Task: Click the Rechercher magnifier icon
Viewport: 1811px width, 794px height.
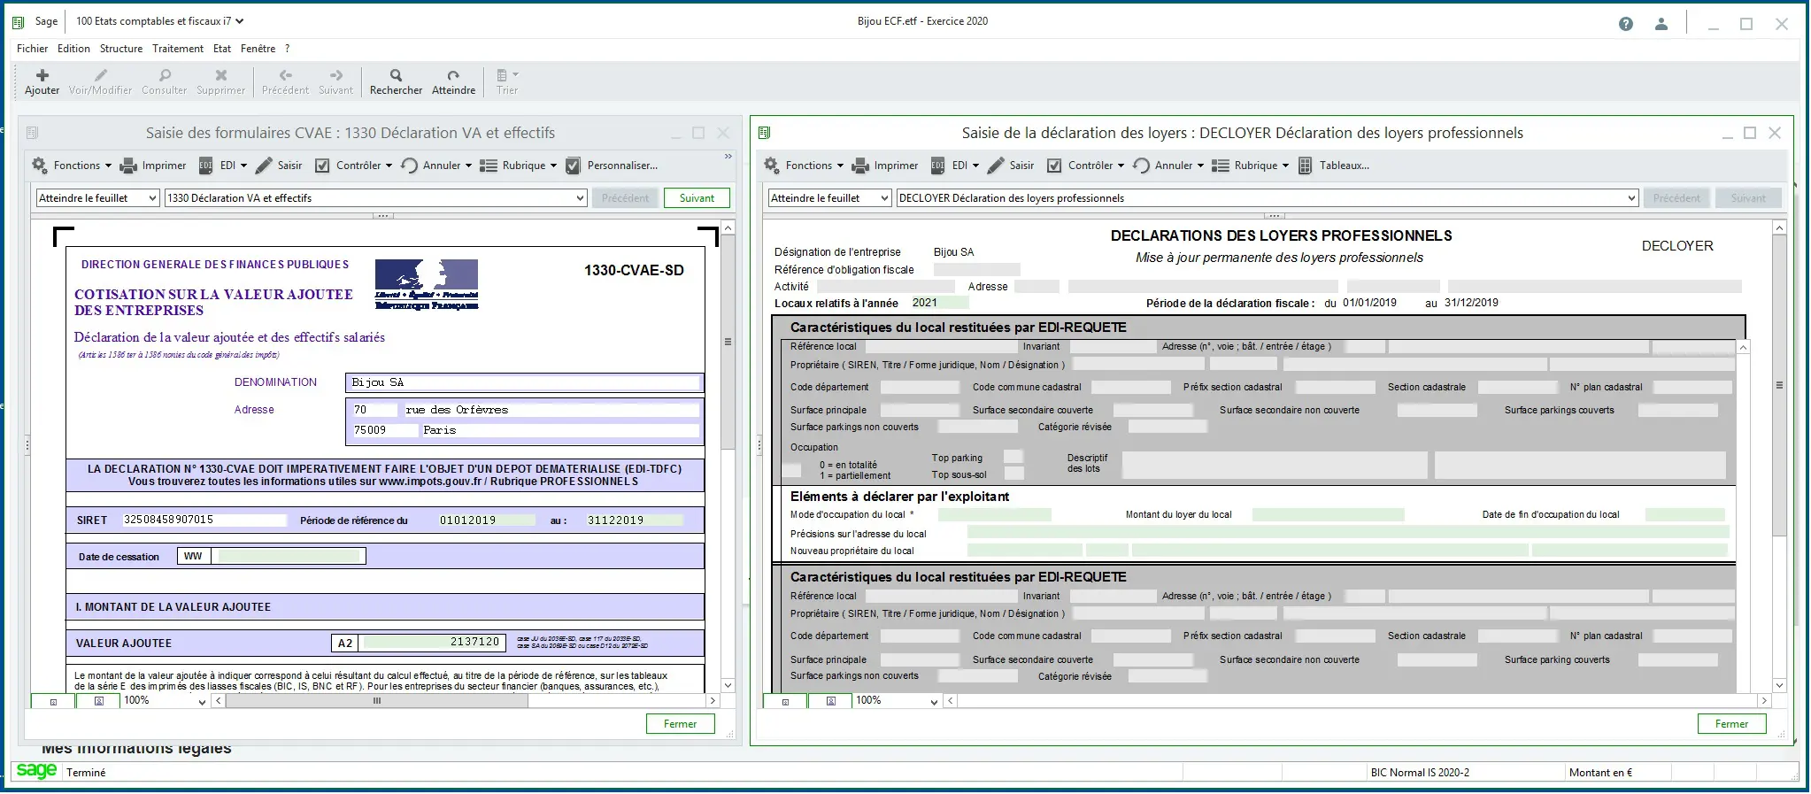Action: [x=396, y=76]
